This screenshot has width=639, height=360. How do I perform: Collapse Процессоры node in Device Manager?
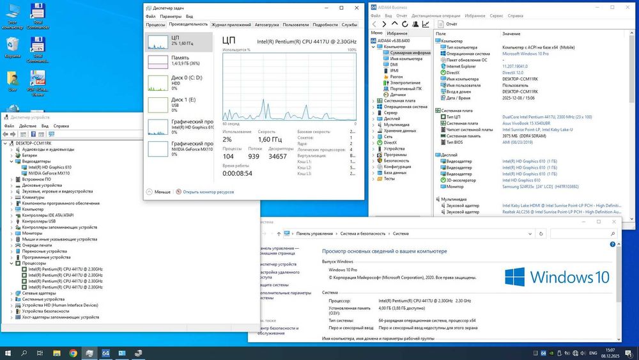[12, 263]
